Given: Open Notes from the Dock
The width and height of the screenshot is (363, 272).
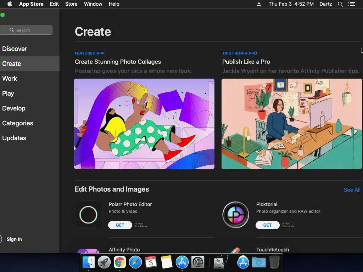Looking at the screenshot, I should point(167,262).
